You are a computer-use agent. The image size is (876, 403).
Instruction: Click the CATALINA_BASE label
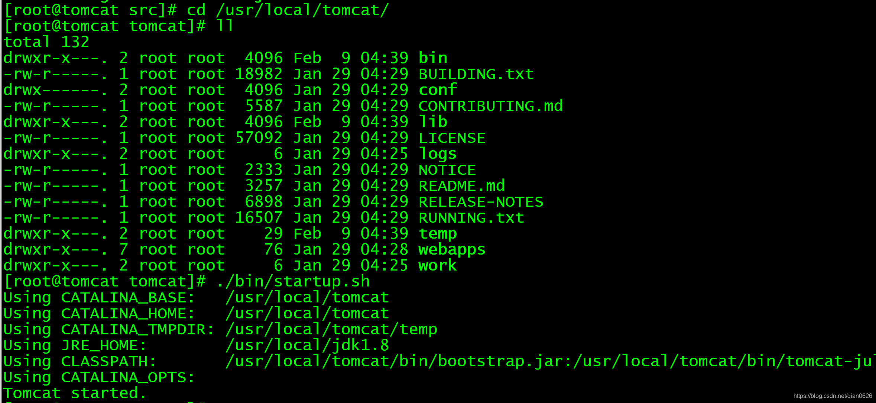click(128, 298)
